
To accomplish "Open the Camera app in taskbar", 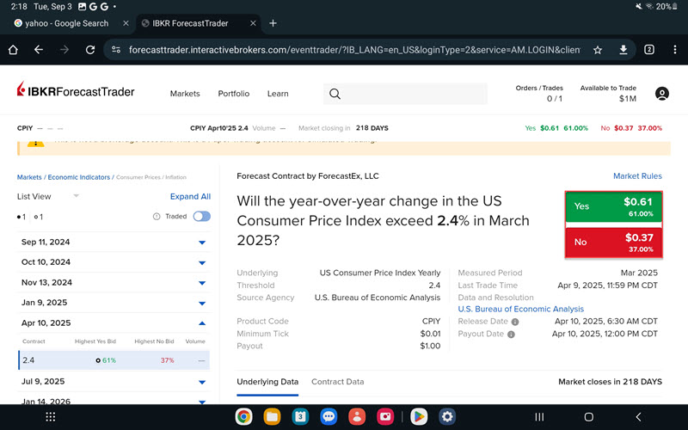I will (x=385, y=417).
